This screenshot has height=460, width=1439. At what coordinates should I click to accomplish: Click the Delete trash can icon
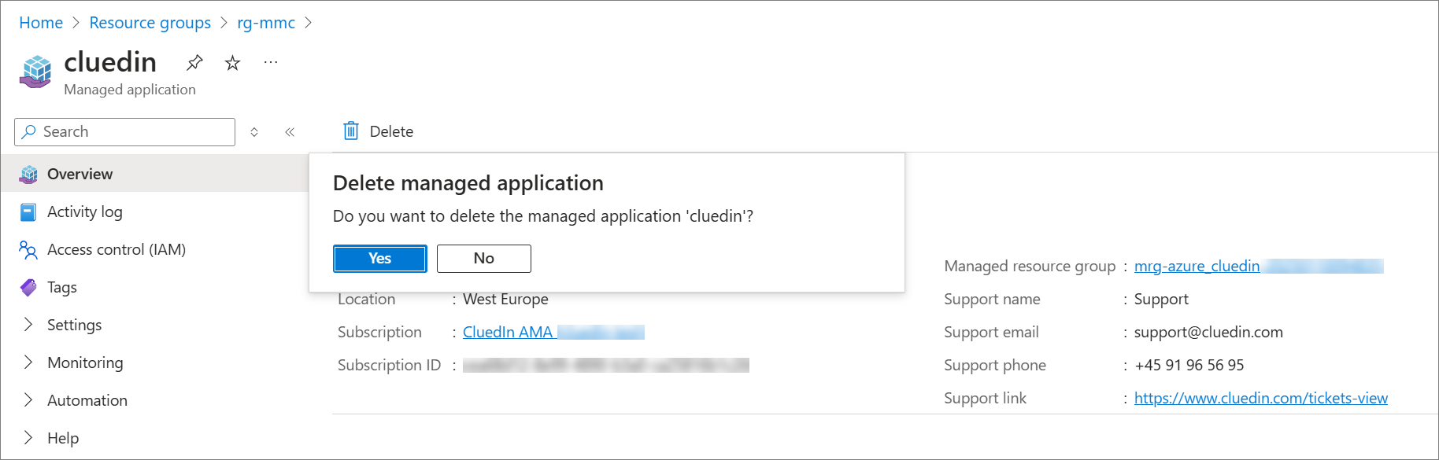(x=351, y=131)
